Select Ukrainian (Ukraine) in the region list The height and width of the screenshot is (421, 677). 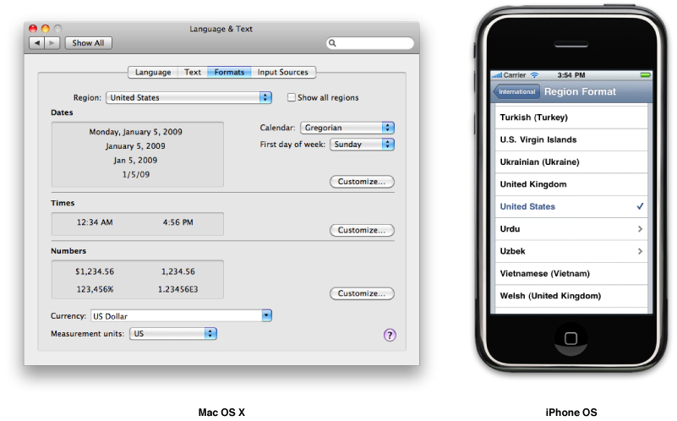pos(571,162)
